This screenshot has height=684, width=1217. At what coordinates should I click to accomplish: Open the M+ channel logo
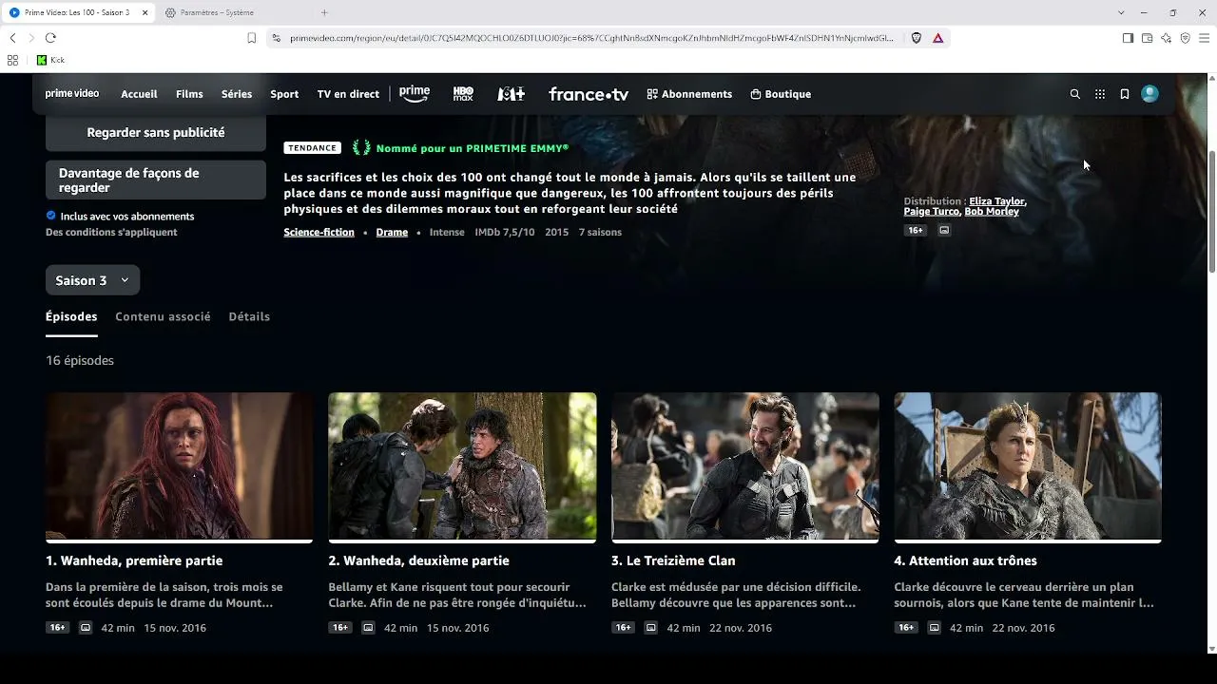coord(512,94)
